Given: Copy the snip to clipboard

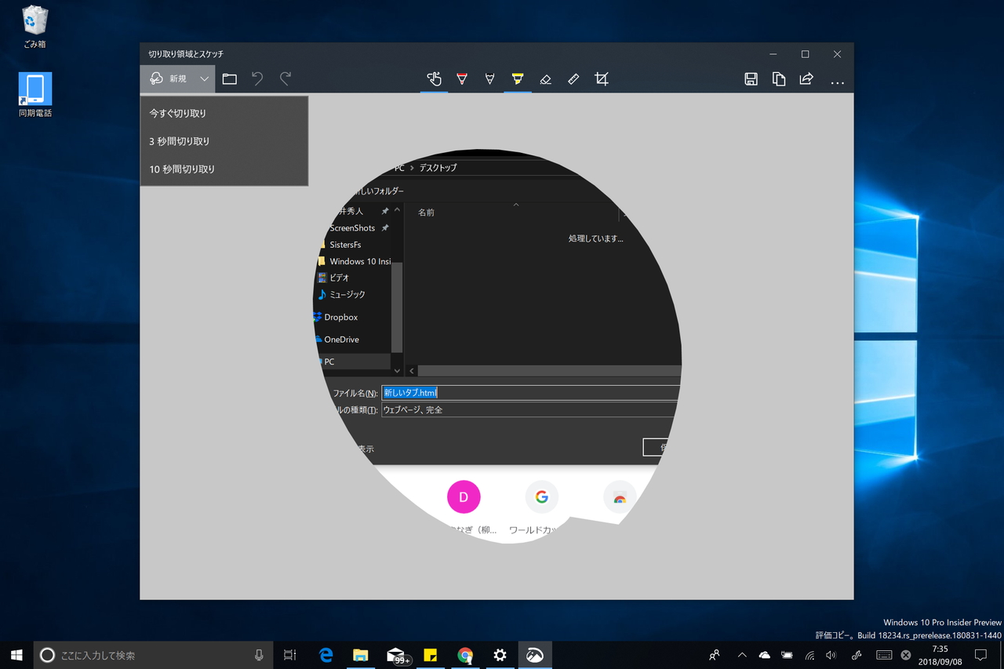Looking at the screenshot, I should click(779, 78).
